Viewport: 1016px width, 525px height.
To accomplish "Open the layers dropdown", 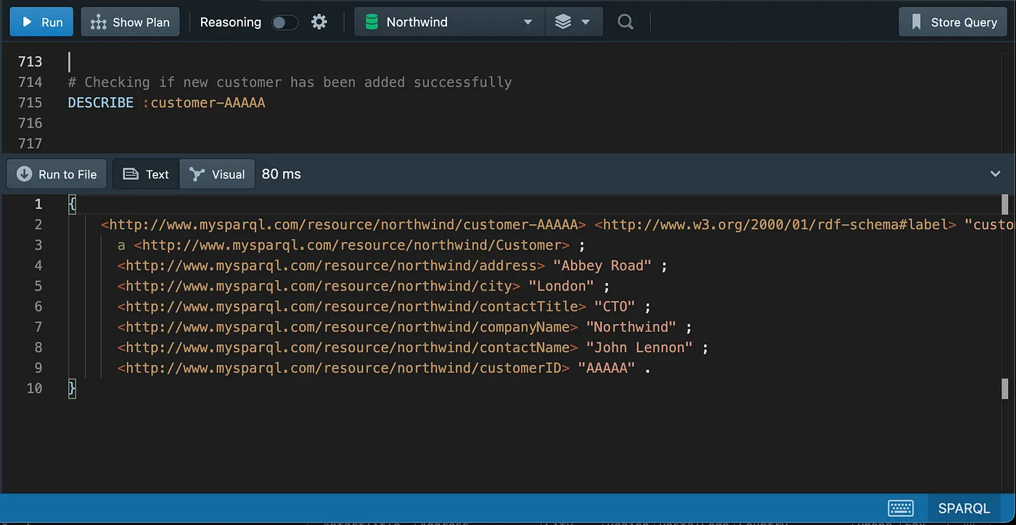I will (573, 22).
